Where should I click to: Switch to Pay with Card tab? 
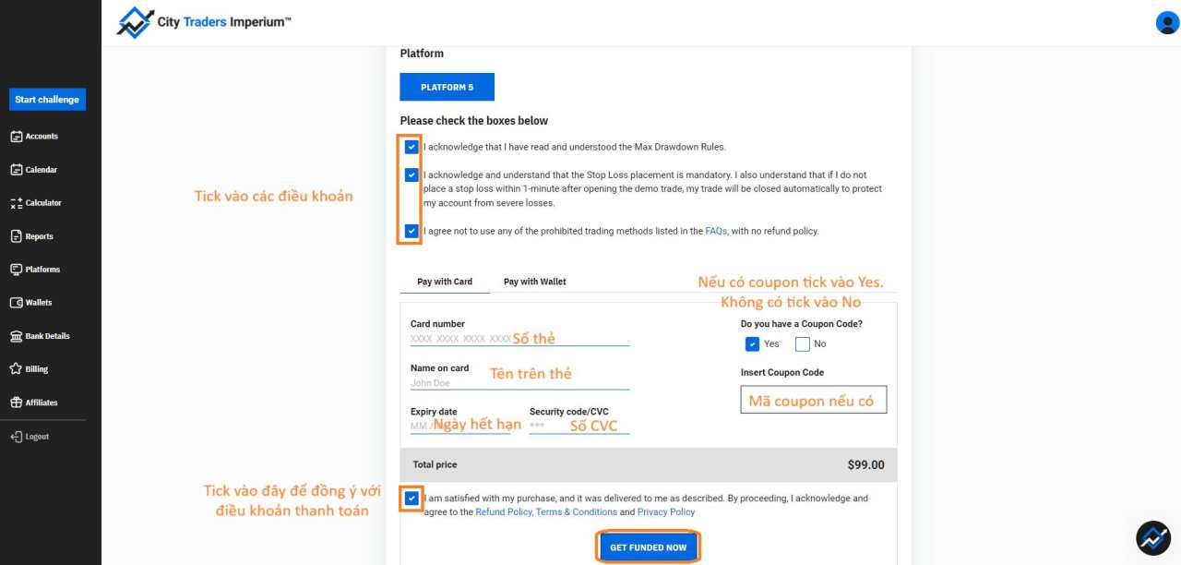(445, 282)
